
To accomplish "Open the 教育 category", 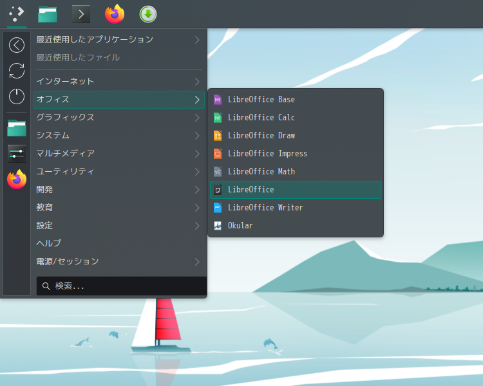I will [x=119, y=208].
